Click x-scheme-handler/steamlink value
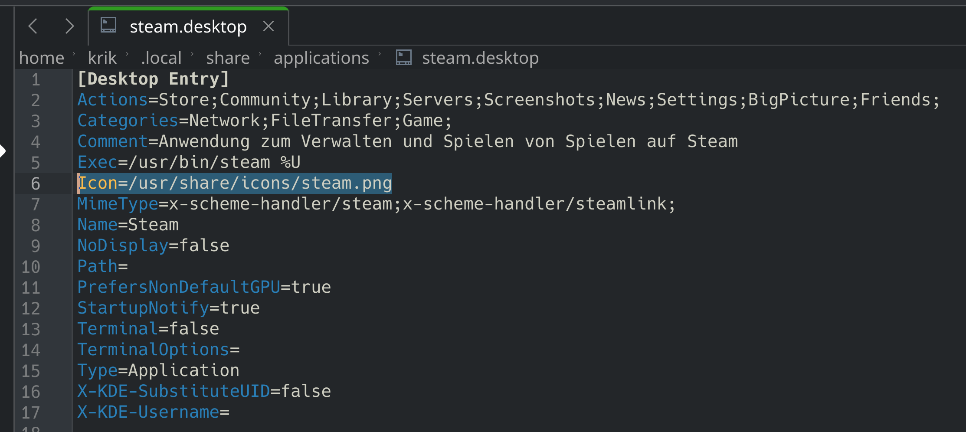 click(x=534, y=204)
